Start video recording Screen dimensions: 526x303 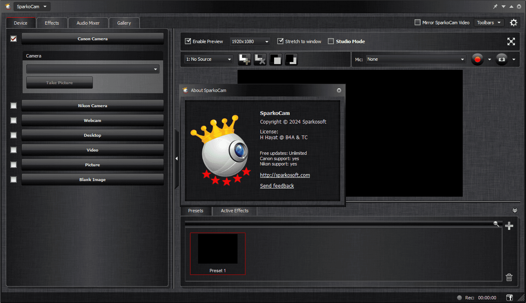[477, 59]
